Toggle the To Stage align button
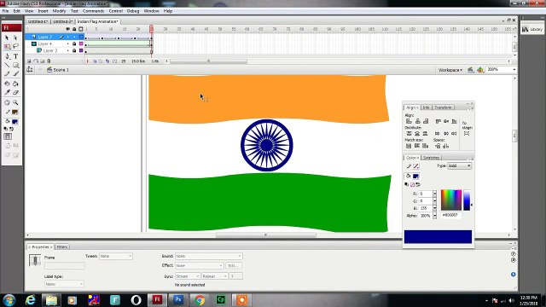546x307 pixels. (467, 134)
